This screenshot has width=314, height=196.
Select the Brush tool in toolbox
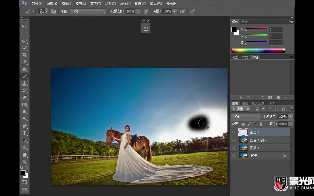coord(25,76)
